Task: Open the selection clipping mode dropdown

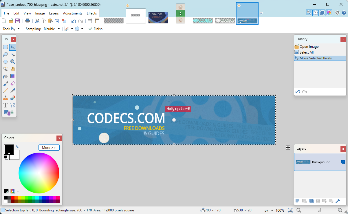Action: pos(79,29)
